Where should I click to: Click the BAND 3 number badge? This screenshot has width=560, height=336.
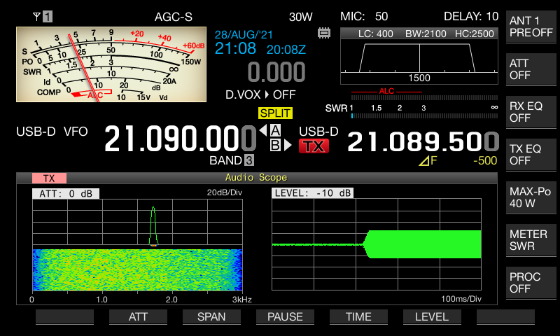249,160
